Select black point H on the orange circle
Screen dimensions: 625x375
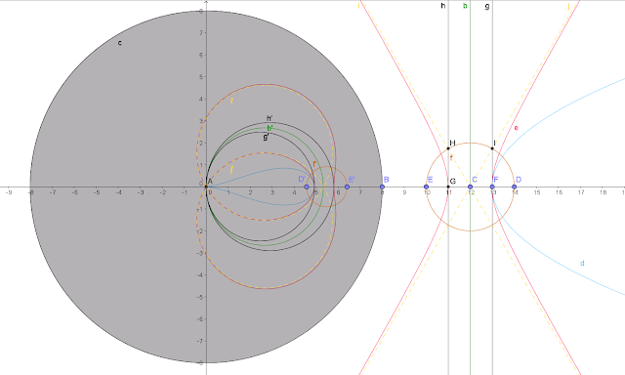(x=448, y=148)
